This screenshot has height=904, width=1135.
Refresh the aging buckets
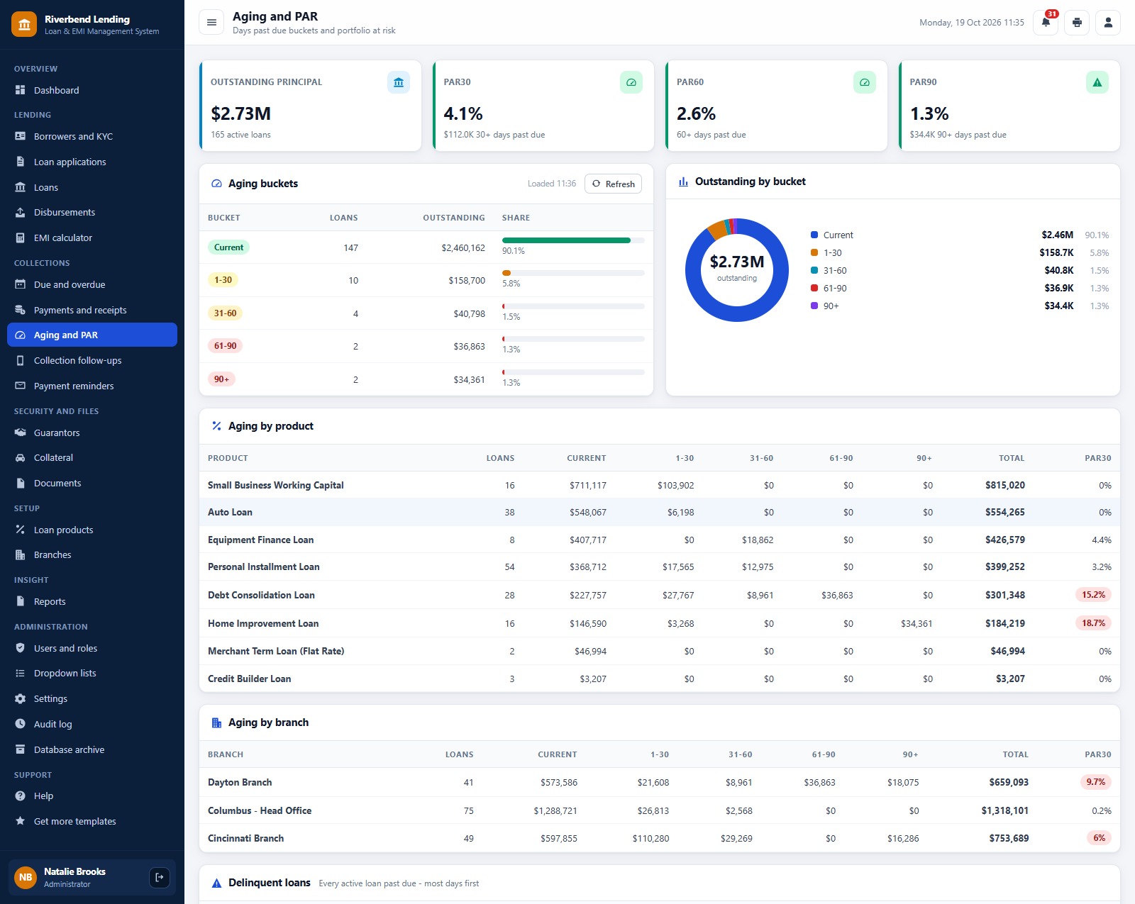point(613,184)
